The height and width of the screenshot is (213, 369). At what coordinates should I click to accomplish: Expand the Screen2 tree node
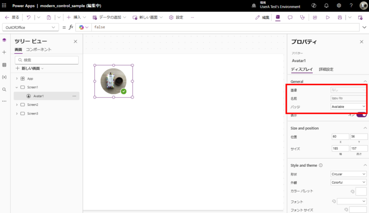17,105
